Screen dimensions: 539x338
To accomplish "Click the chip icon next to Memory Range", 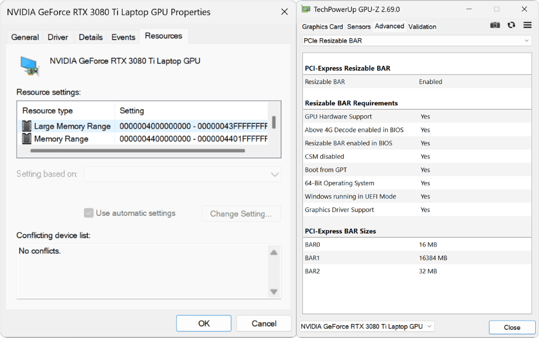I will point(26,139).
